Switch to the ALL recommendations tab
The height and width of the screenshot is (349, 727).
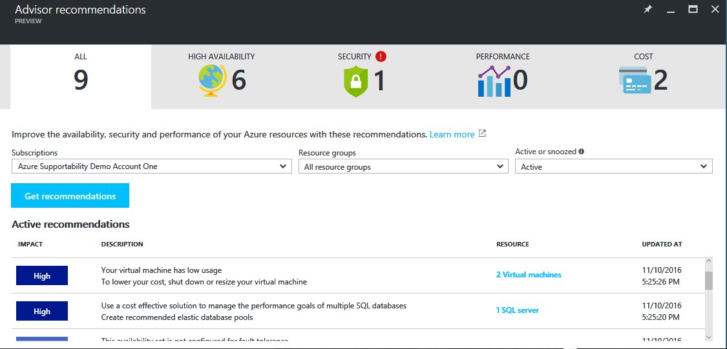81,76
